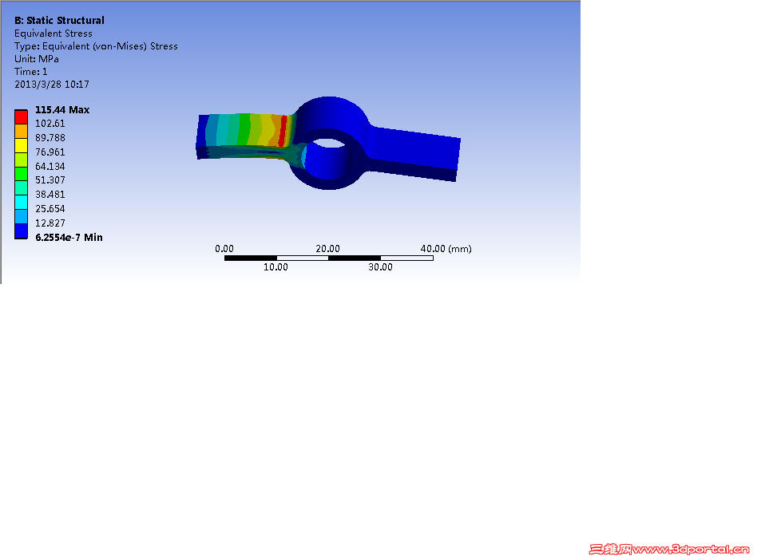Select the '6.2554e-7 Min' legend value

coord(69,238)
